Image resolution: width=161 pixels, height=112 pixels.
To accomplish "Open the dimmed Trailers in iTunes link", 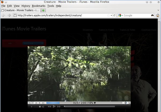I will click(106, 30).
